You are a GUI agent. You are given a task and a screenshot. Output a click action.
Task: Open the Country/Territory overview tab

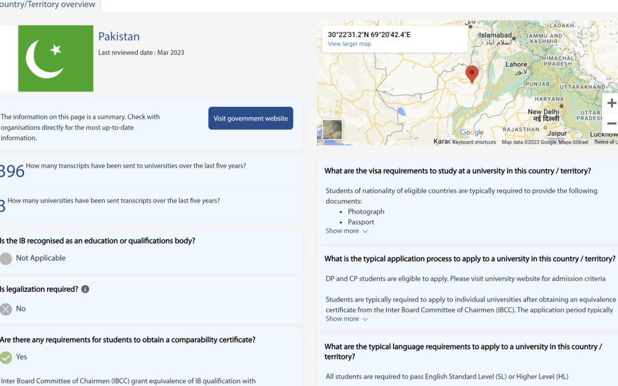[x=49, y=5]
